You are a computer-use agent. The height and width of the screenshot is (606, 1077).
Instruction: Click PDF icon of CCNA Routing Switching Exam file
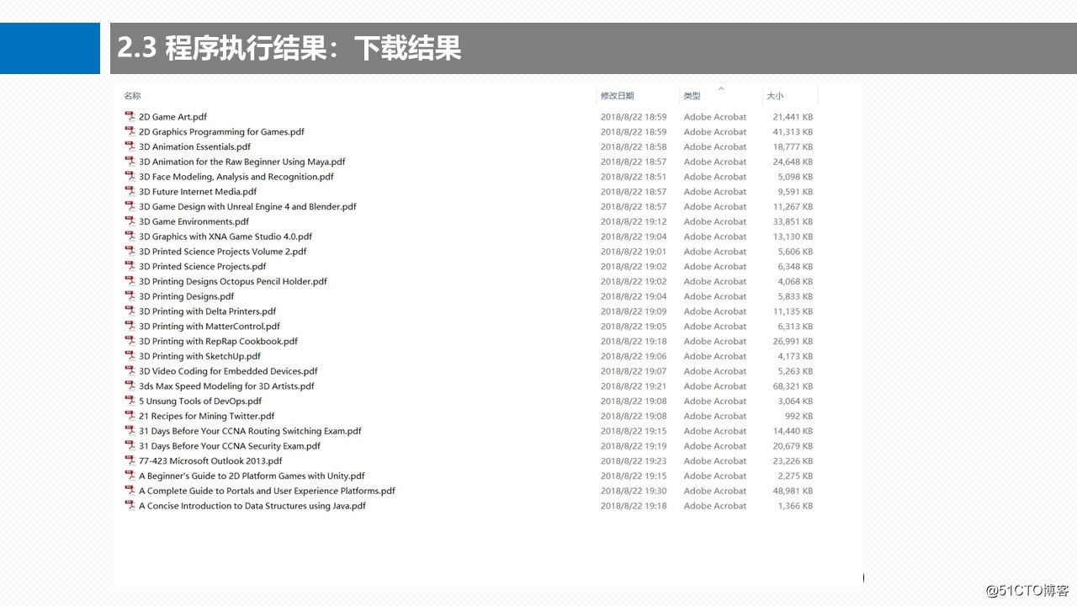130,431
